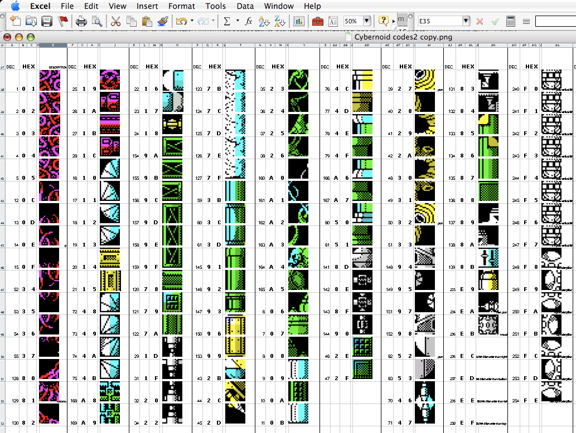576x433 pixels.
Task: Open the Insert menu
Action: click(x=148, y=6)
